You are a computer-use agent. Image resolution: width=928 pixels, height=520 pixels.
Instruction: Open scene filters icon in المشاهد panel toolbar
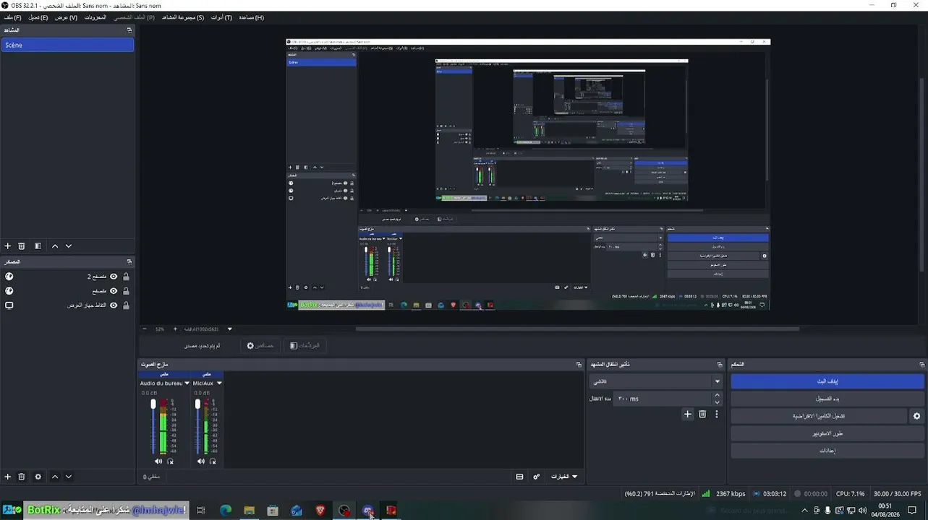tap(38, 246)
